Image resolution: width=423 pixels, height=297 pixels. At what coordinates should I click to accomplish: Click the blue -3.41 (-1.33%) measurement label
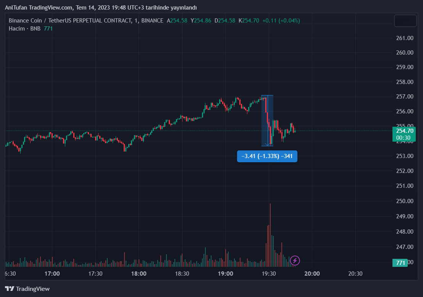[x=267, y=156]
